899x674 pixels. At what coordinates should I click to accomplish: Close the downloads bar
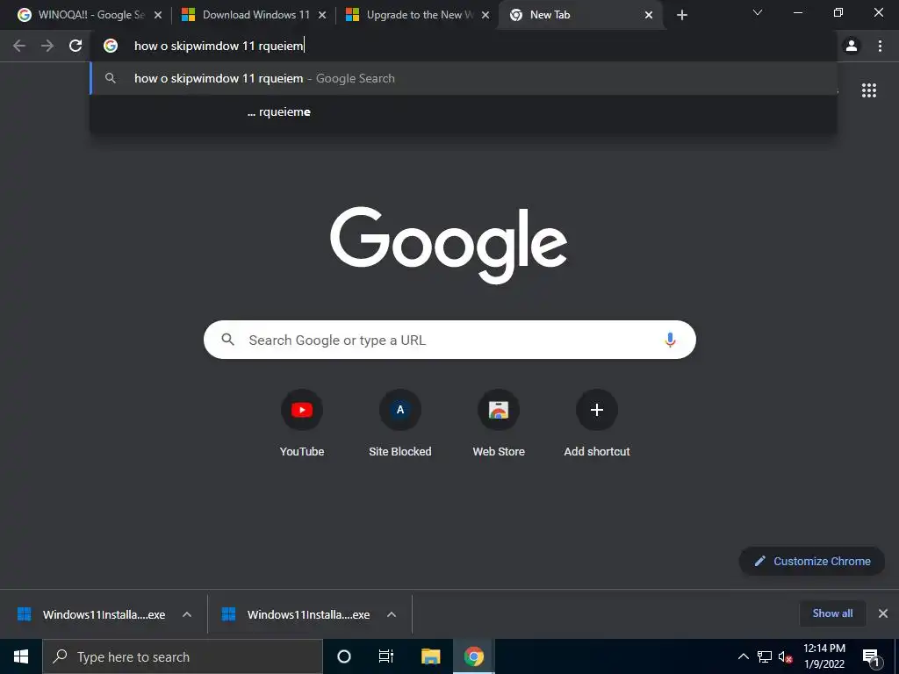tap(883, 613)
